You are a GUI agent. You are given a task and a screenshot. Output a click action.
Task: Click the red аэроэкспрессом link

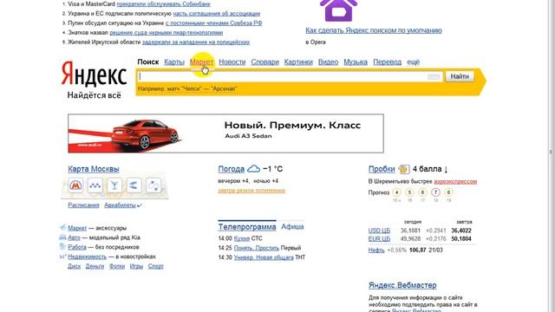(455, 181)
